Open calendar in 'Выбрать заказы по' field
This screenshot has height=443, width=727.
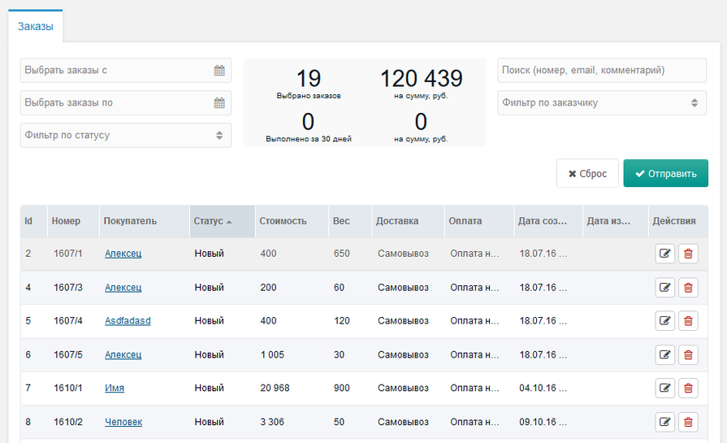pyautogui.click(x=219, y=103)
